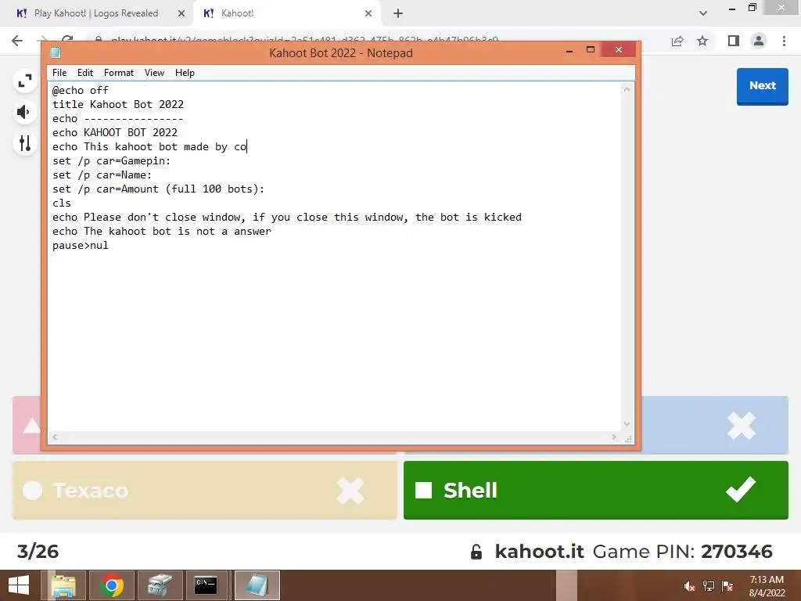The image size is (801, 601).
Task: Click the Kahoot Next button
Action: (762, 86)
